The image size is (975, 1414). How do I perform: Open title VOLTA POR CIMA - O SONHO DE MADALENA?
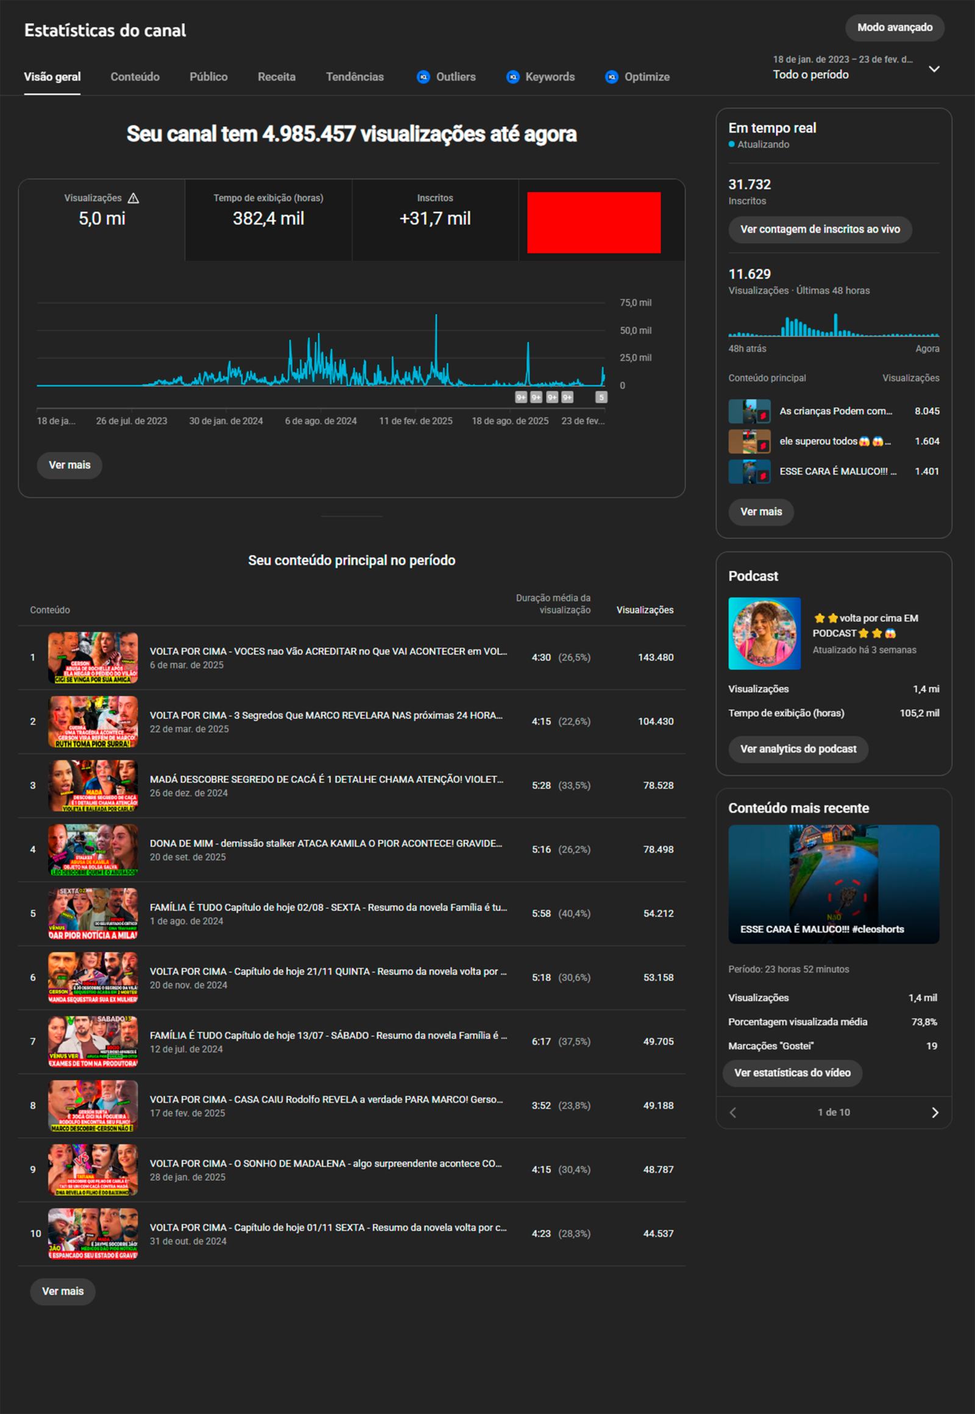click(x=326, y=1164)
